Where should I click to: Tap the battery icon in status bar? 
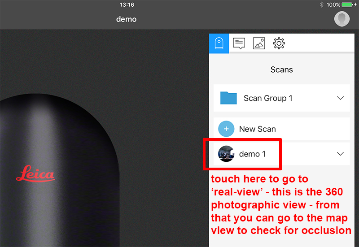click(x=349, y=4)
